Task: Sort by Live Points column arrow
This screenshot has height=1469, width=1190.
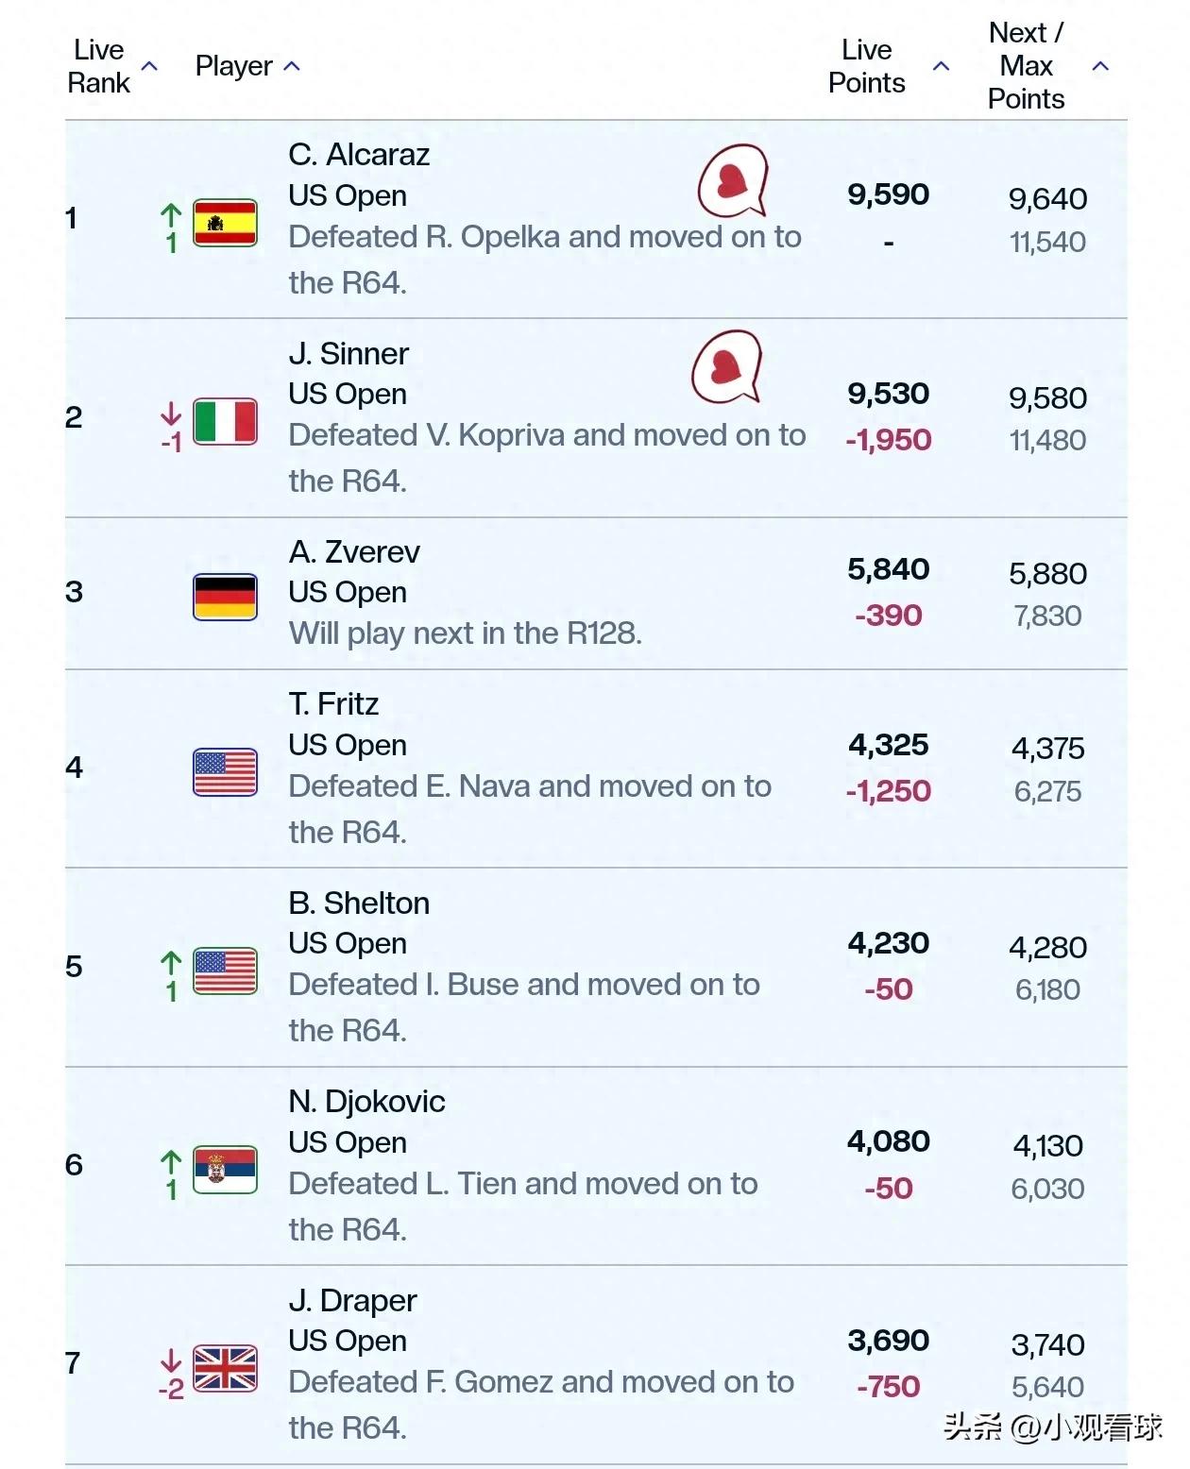Action: coord(941,66)
